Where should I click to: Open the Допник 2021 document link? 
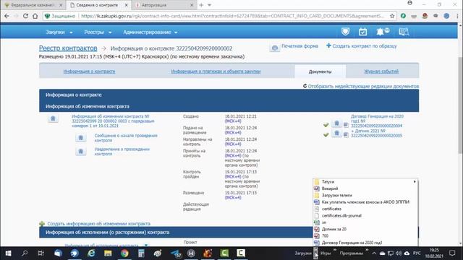(376, 133)
